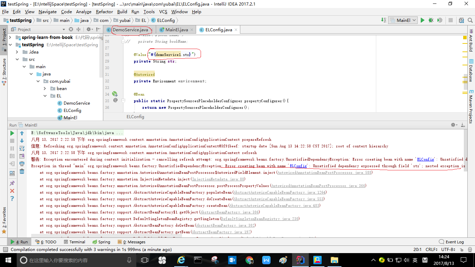Viewport: 475px width, 267px height.
Task: Open the MainEl run configuration dropdown
Action: 403,21
